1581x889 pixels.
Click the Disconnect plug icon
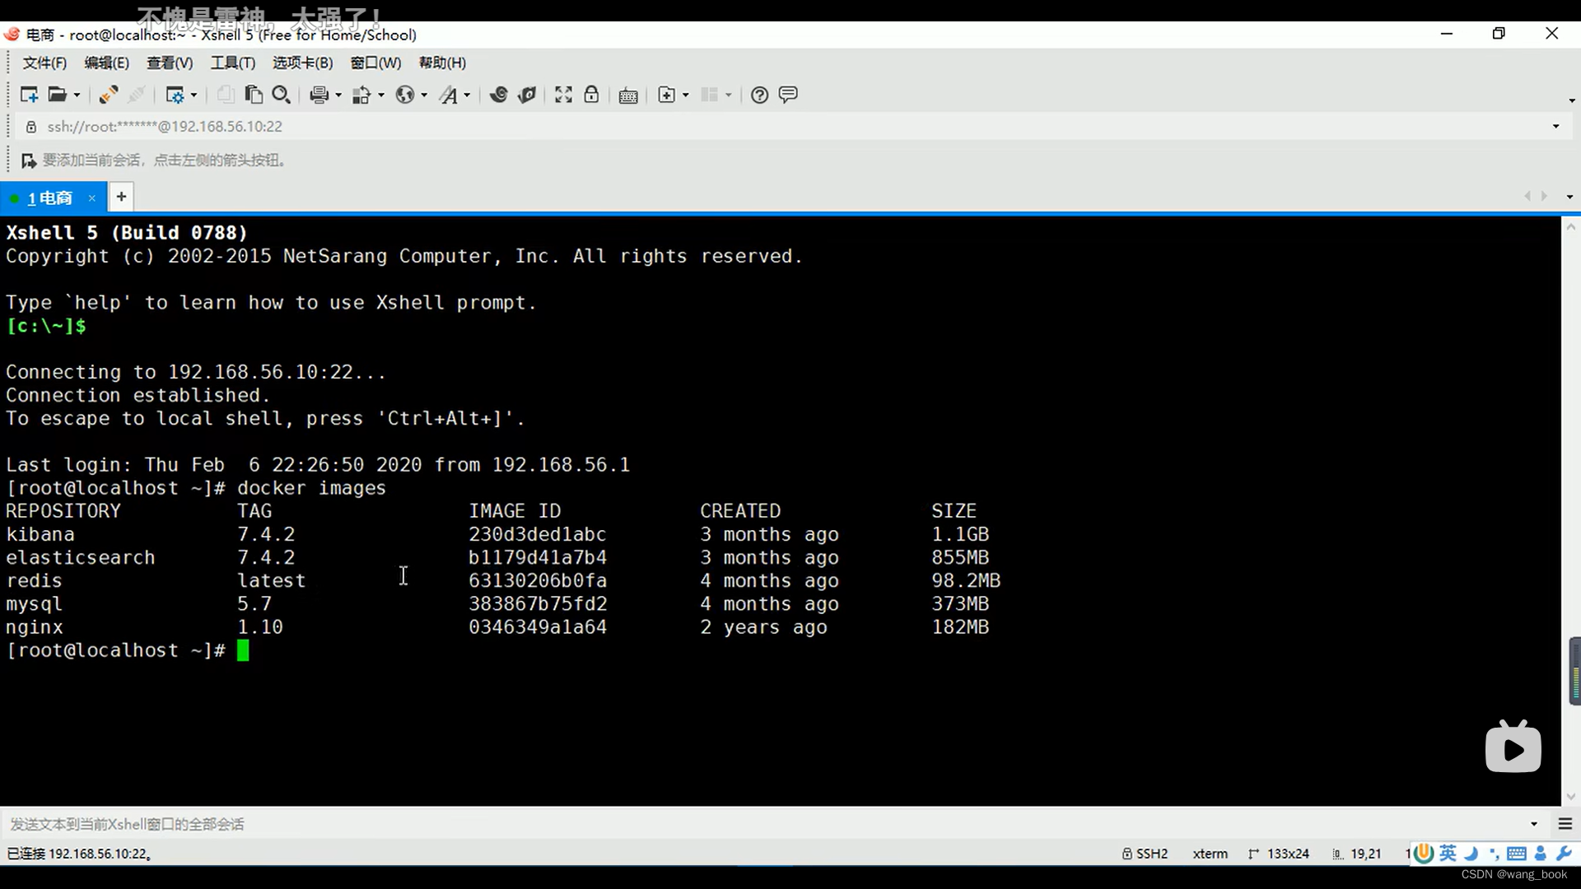(x=137, y=95)
